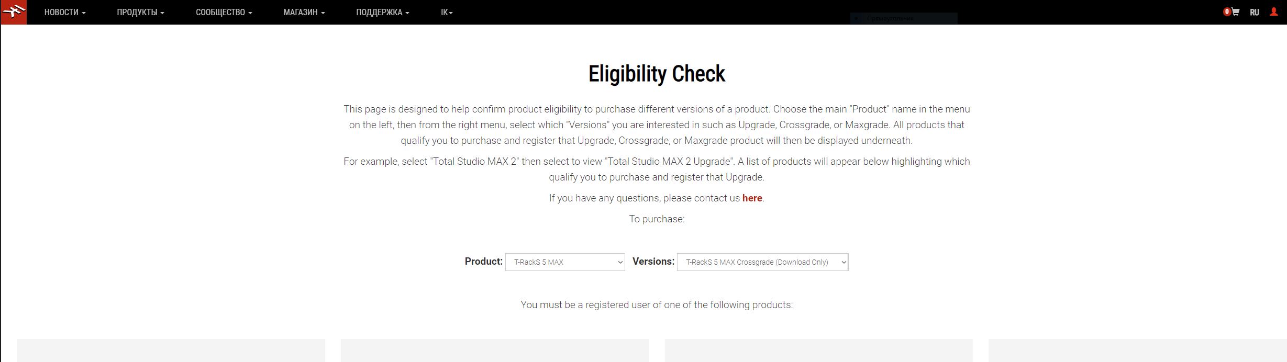Open the IK dropdown menu
Image resolution: width=1287 pixels, height=362 pixels.
point(447,13)
